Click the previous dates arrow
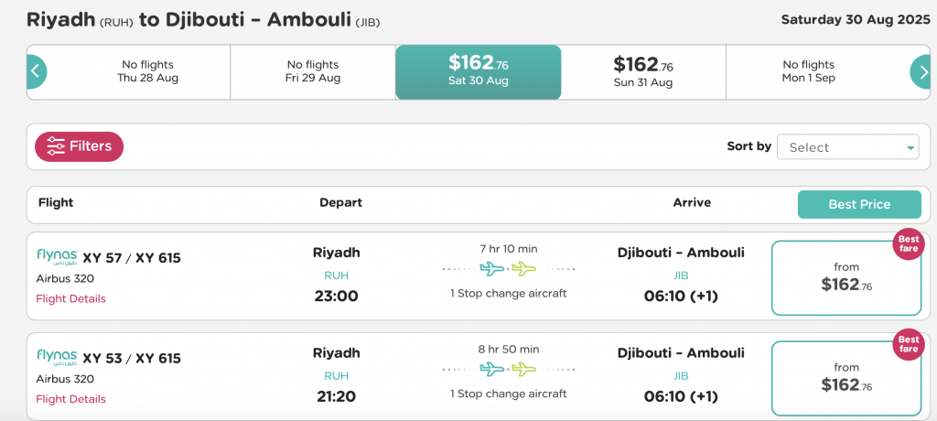The image size is (937, 421). [36, 71]
